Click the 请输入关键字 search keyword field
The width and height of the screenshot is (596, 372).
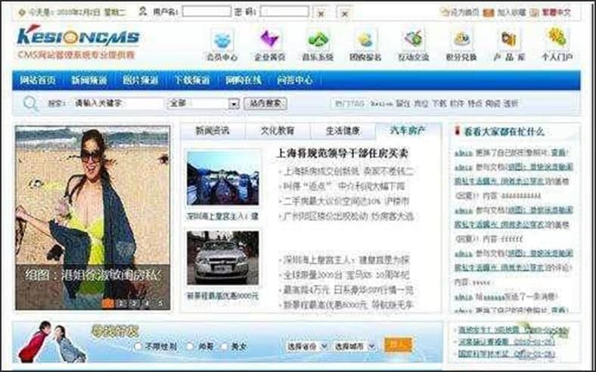point(118,104)
